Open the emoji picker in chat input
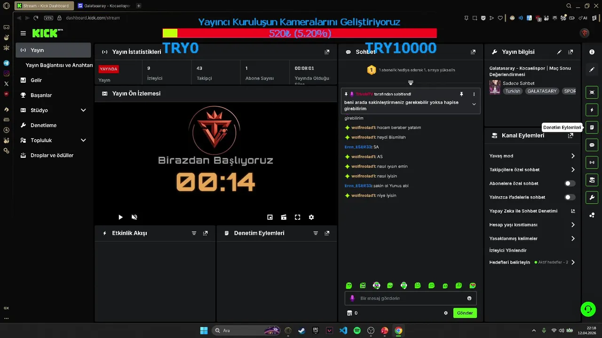This screenshot has width=602, height=338. [x=469, y=299]
